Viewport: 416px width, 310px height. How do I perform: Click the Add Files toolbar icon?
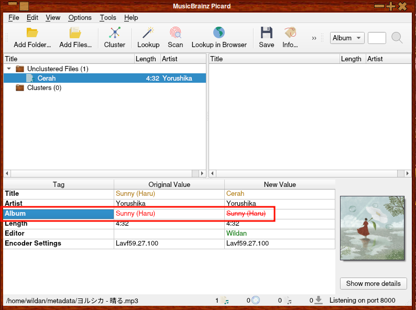[x=75, y=33]
